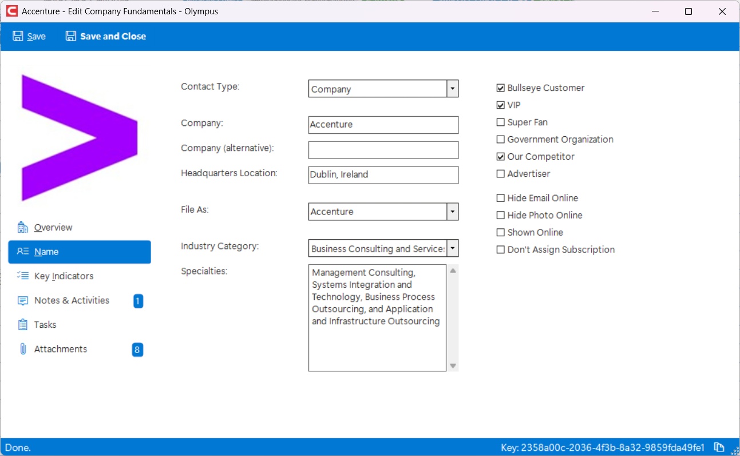Click the Headquarters Location label
Screen dimensions: 740x456
pyautogui.click(x=229, y=173)
